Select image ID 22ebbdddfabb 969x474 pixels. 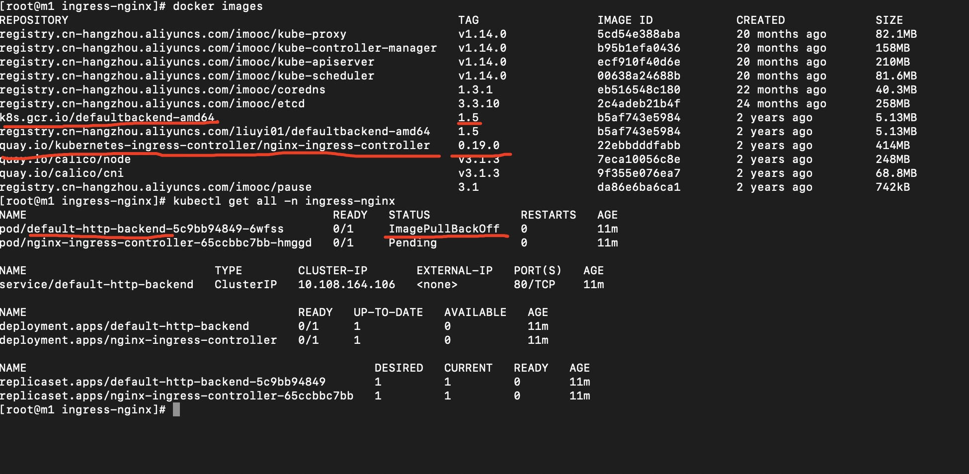639,146
